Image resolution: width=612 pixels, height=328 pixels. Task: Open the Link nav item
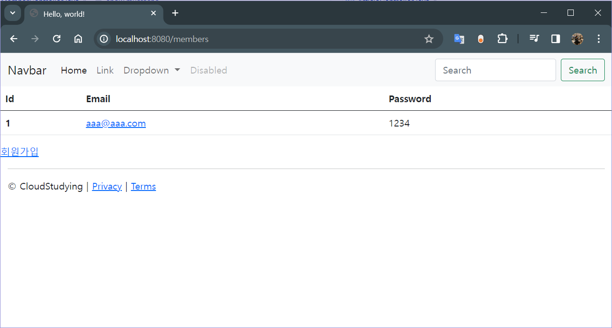[105, 70]
